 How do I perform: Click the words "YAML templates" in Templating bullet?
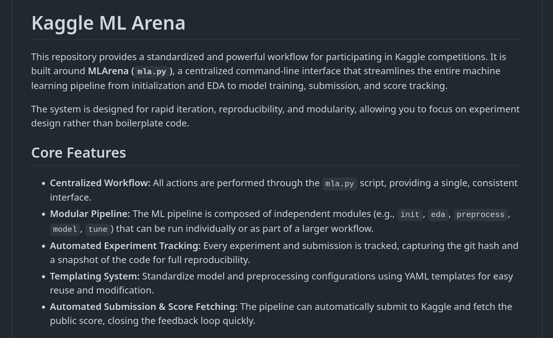tap(438, 276)
